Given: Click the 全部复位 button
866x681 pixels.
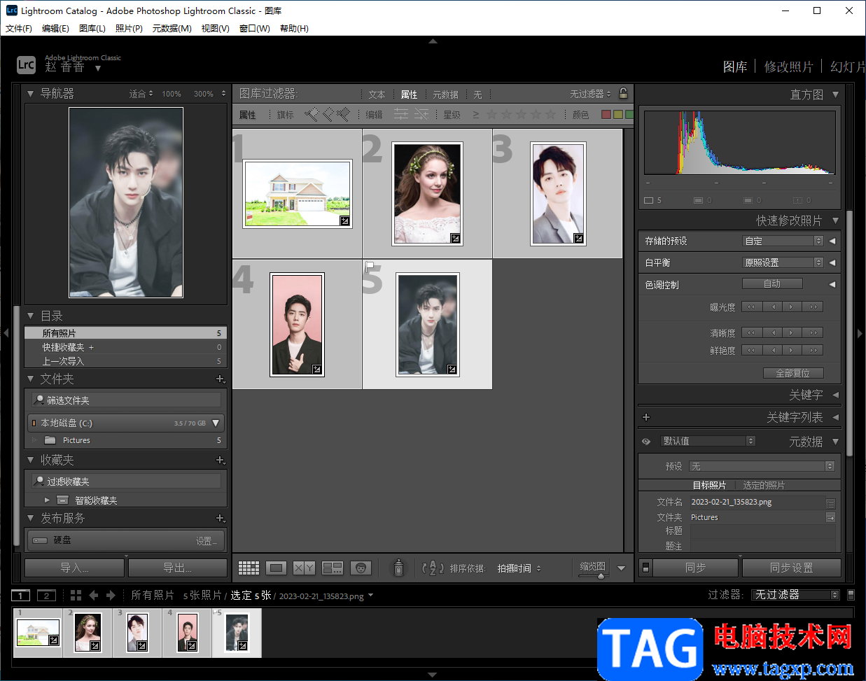Looking at the screenshot, I should [792, 373].
